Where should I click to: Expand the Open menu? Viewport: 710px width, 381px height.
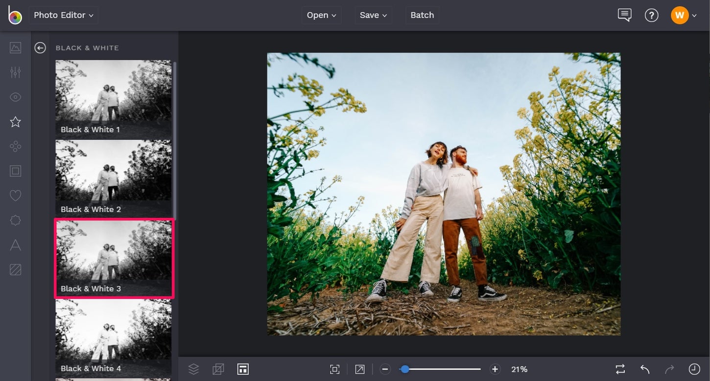(321, 15)
